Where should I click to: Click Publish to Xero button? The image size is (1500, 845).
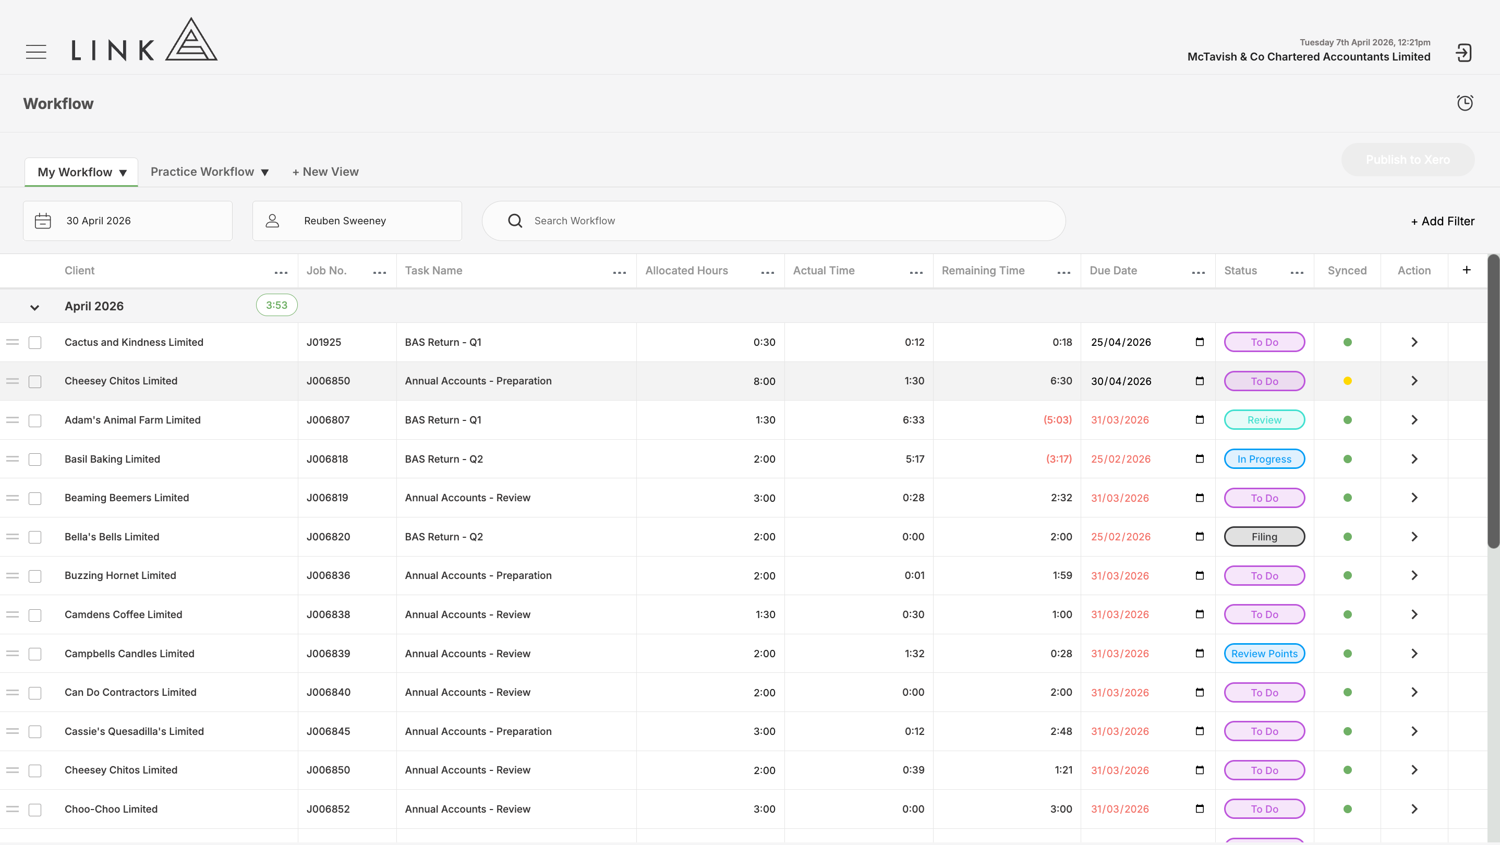[x=1407, y=160]
